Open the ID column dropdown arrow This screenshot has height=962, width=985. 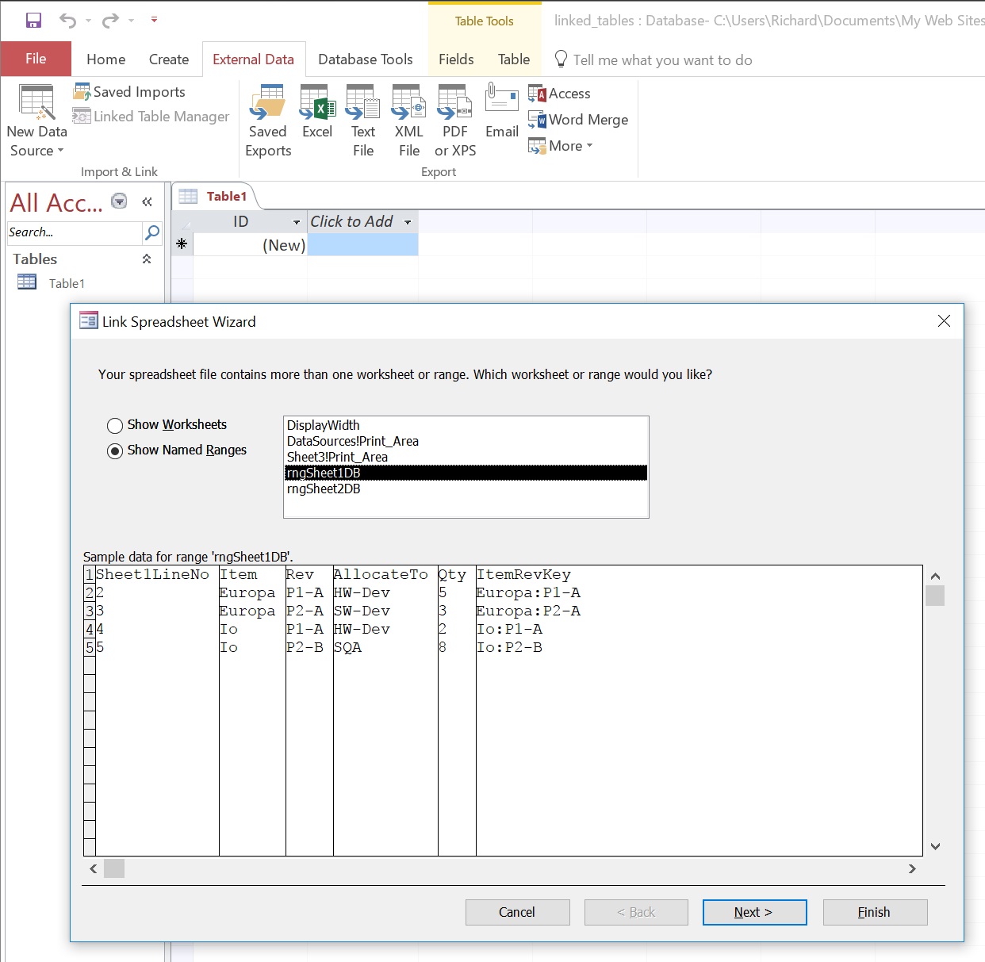pyautogui.click(x=297, y=222)
